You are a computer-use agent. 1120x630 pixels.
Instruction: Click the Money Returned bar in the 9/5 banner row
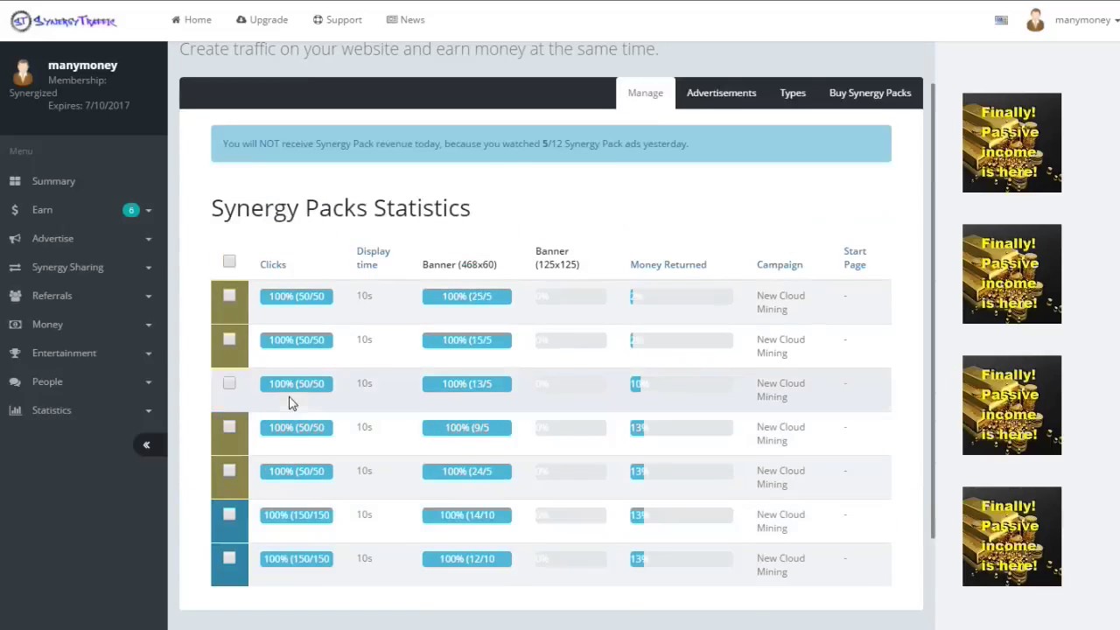pyautogui.click(x=682, y=428)
